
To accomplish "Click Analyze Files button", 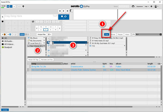I will (41, 34).
